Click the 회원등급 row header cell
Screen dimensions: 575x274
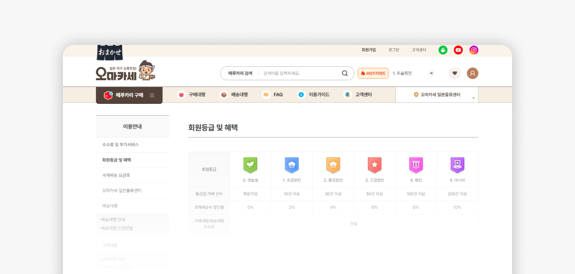coord(209,170)
